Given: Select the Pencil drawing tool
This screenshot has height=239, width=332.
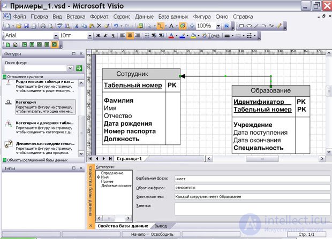Looking at the screenshot, I should click(x=279, y=26).
